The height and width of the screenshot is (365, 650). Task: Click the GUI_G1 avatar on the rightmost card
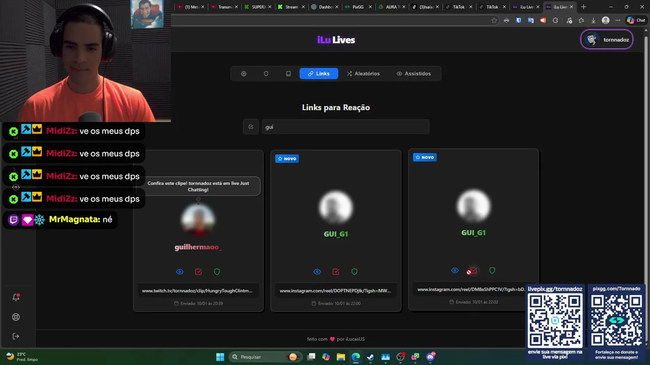[x=473, y=206]
